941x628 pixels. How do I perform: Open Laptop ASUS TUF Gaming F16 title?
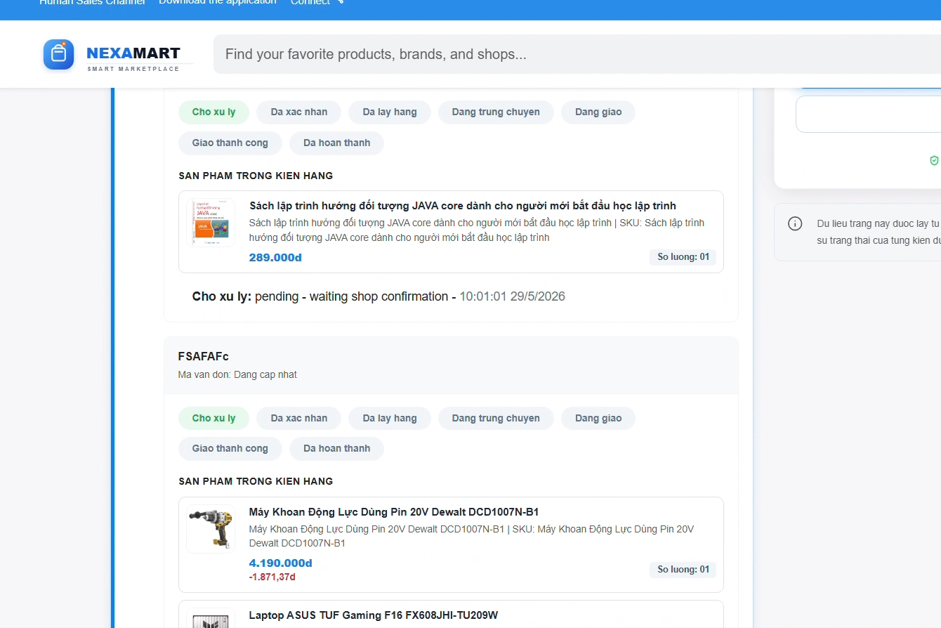[374, 615]
